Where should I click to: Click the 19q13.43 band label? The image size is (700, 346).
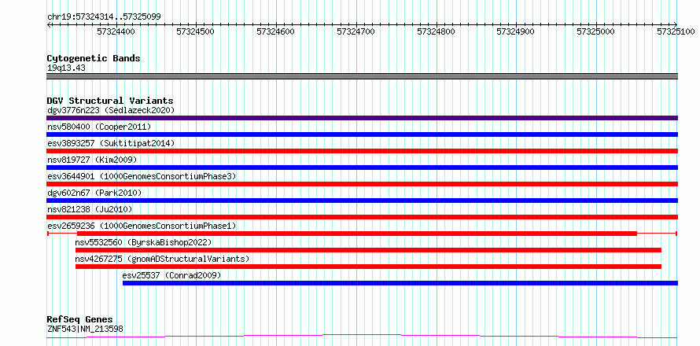[x=66, y=68]
